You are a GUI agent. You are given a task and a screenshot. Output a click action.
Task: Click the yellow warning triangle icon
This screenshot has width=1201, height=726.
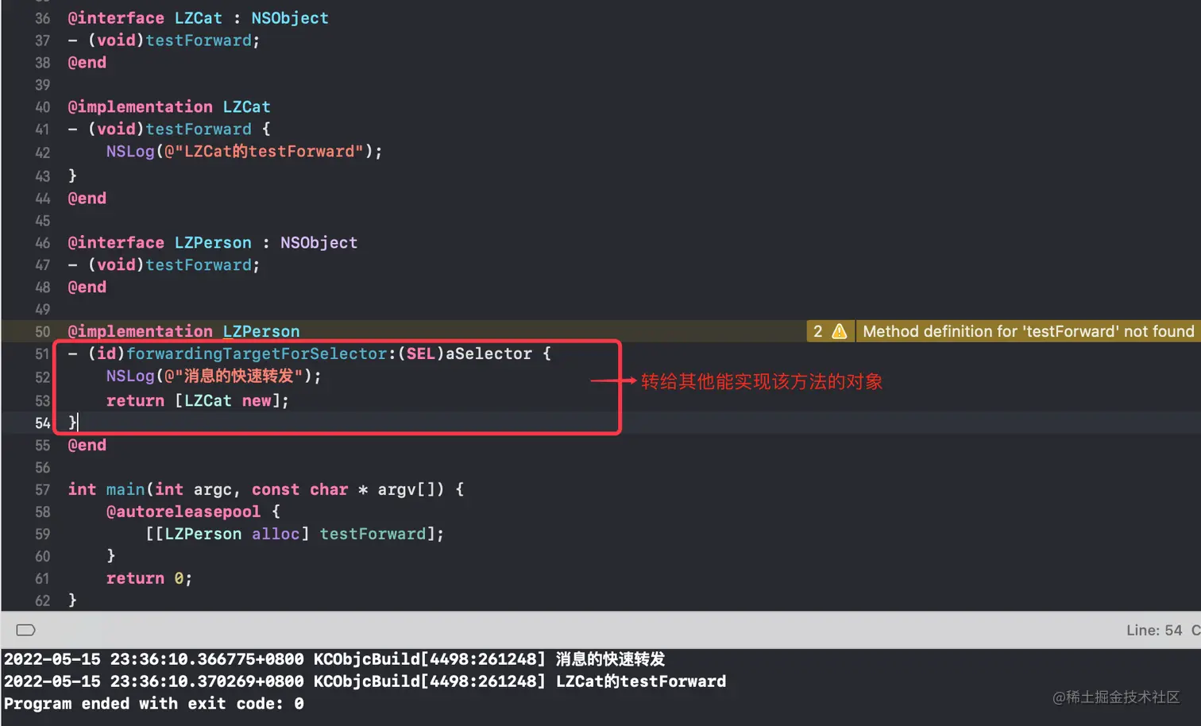tap(839, 331)
